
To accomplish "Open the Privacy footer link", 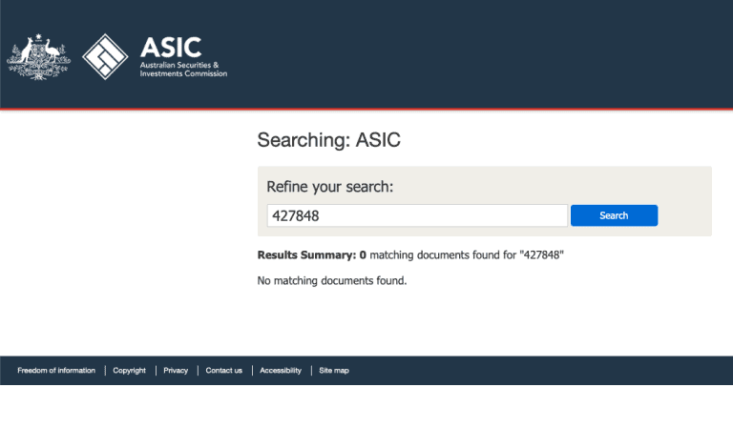I will [176, 371].
